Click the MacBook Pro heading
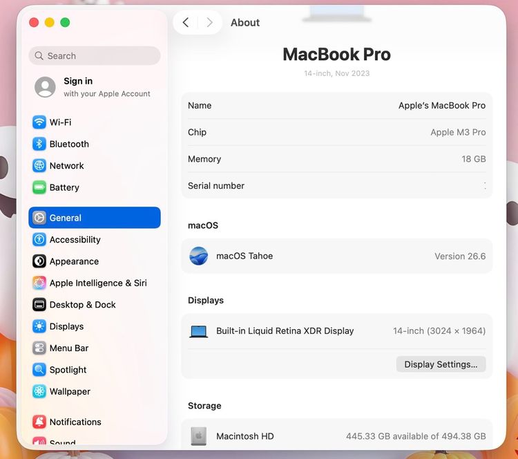 pos(336,54)
